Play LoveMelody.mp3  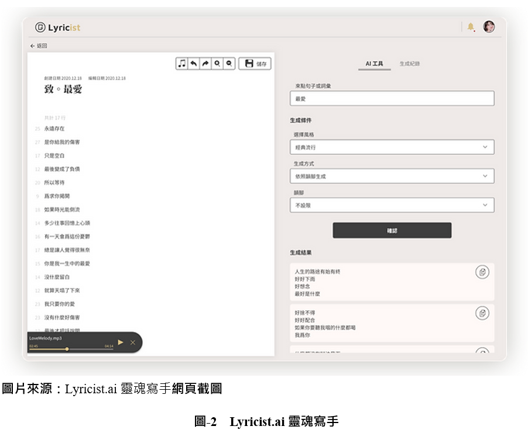tap(121, 342)
